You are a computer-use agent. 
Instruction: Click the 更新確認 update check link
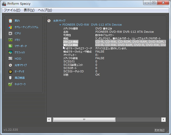coord(159,130)
